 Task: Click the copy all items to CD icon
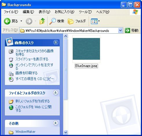tap(11, 79)
